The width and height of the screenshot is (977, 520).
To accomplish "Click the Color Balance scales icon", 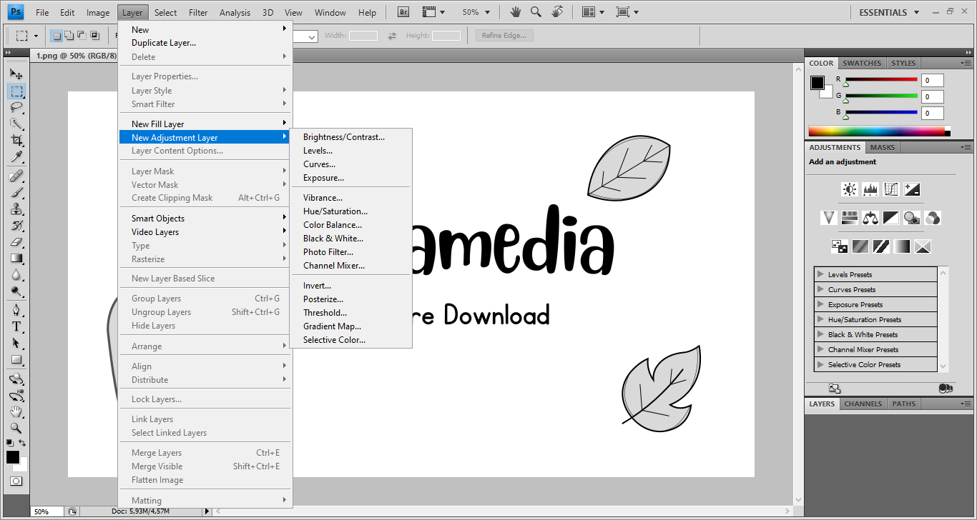I will 870,218.
